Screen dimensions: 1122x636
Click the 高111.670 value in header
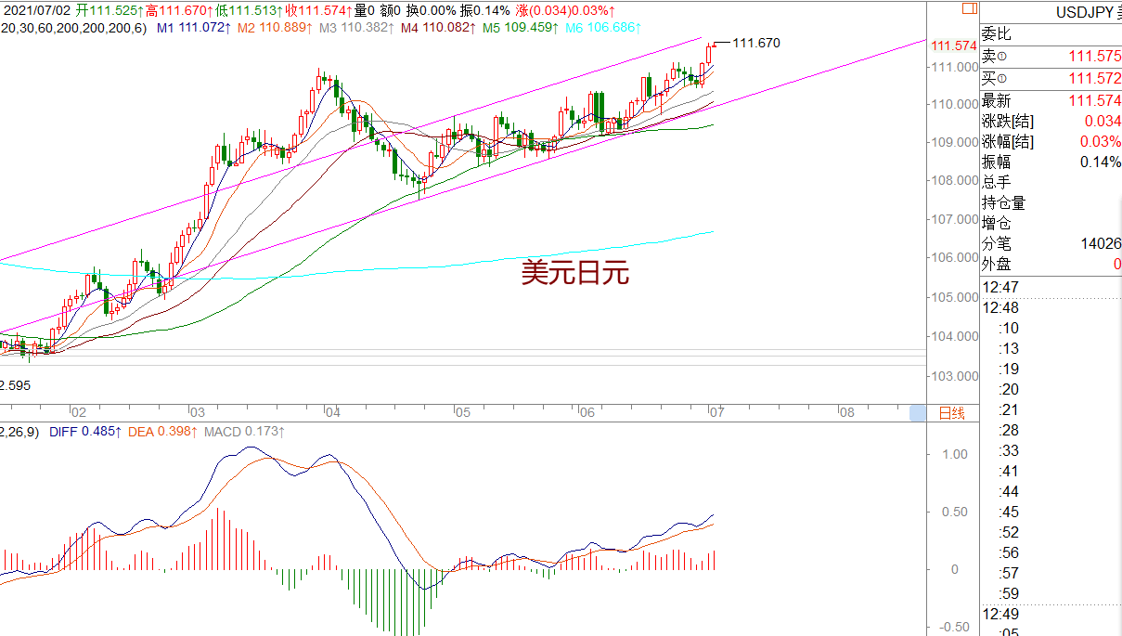(x=177, y=10)
